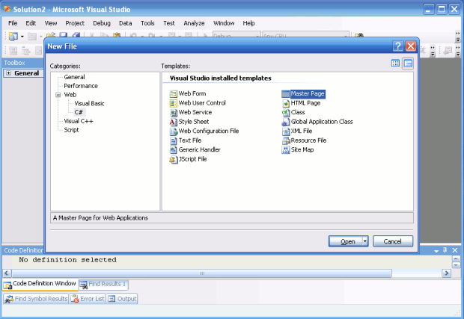Viewport: 464px width, 319px height.
Task: Switch templates to small icons view
Action: (408, 64)
